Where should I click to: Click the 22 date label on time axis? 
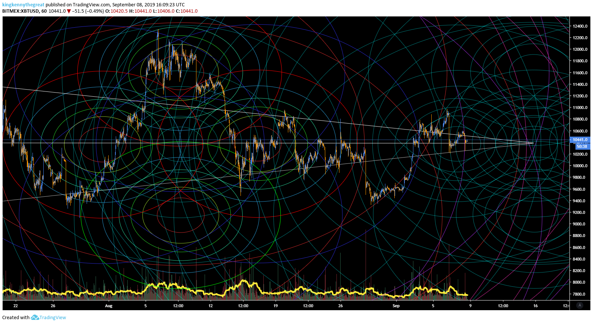16,306
